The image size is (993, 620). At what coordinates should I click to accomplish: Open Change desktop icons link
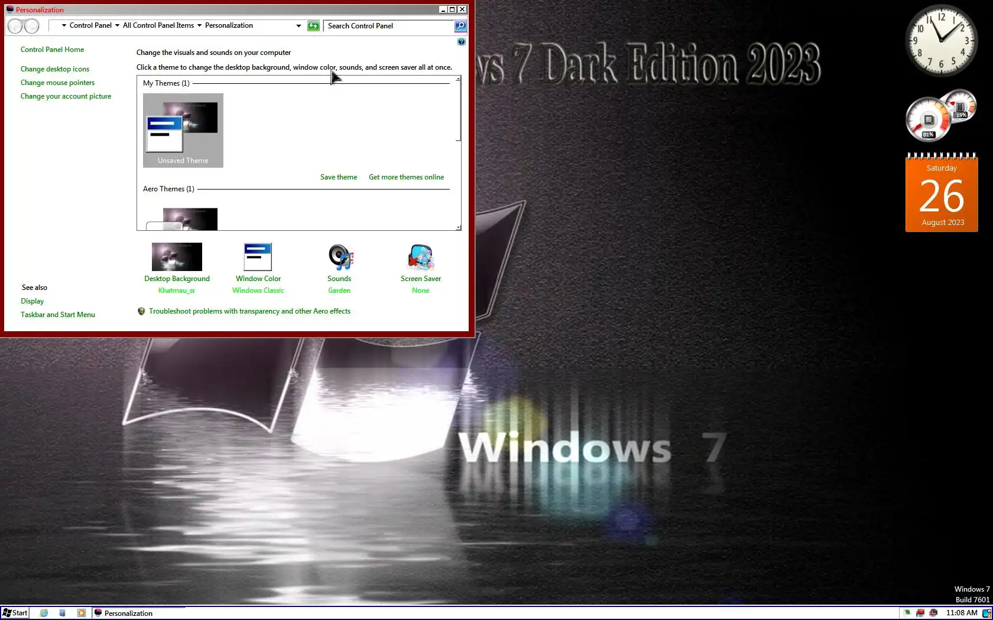click(x=55, y=69)
